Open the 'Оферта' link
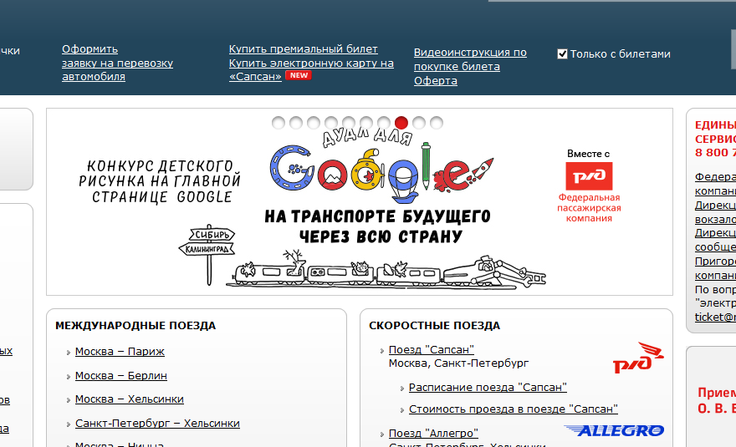This screenshot has width=736, height=447. pos(436,81)
